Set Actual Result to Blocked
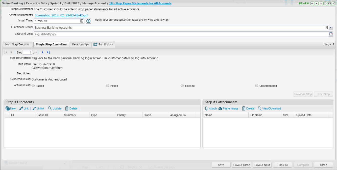The image size is (337, 170). click(x=182, y=86)
